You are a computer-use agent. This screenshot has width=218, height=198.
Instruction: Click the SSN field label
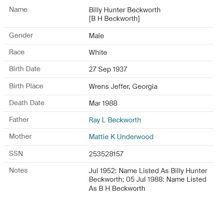point(16,154)
